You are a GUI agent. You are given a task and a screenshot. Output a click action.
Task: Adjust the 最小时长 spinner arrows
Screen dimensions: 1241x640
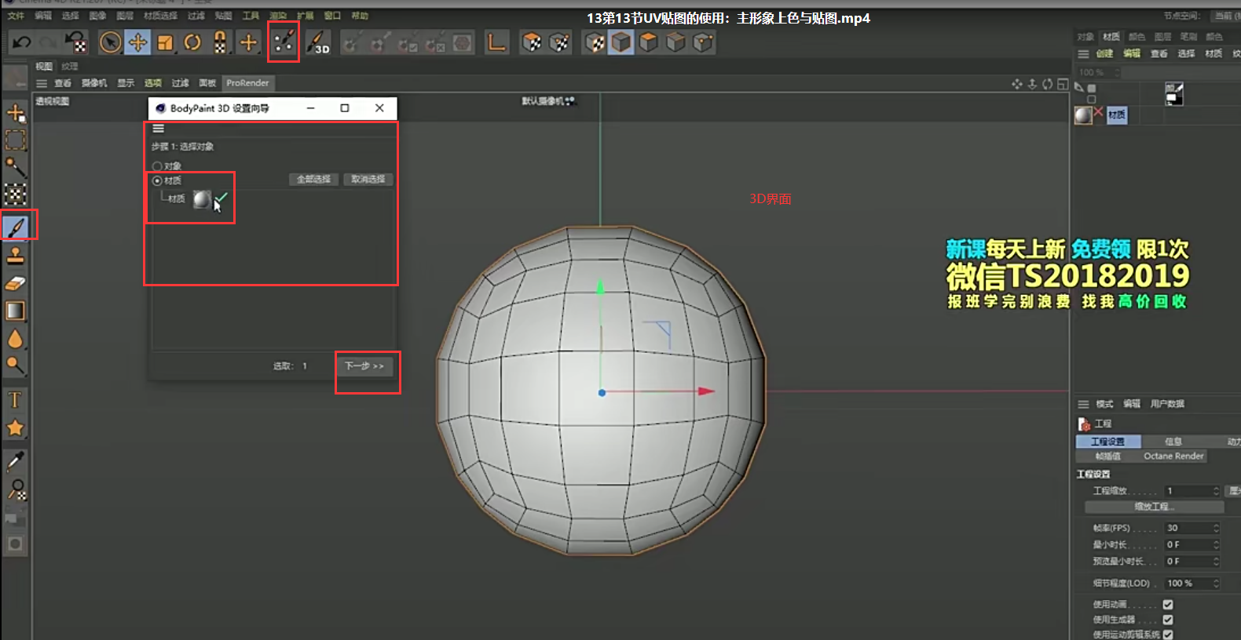(x=1216, y=544)
